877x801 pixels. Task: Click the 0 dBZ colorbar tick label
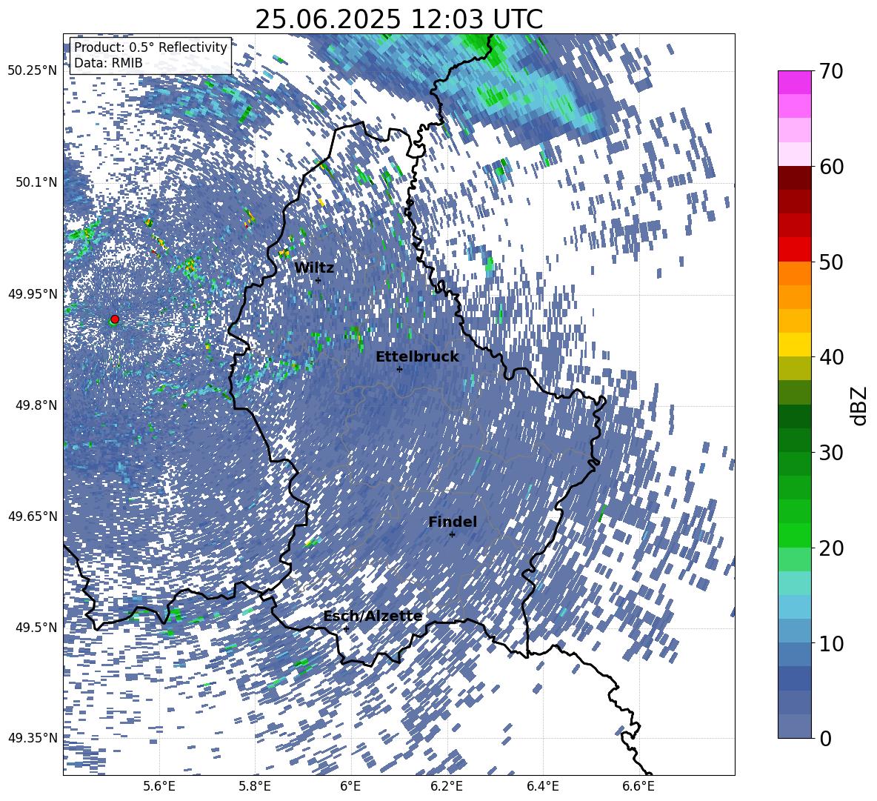click(x=825, y=738)
